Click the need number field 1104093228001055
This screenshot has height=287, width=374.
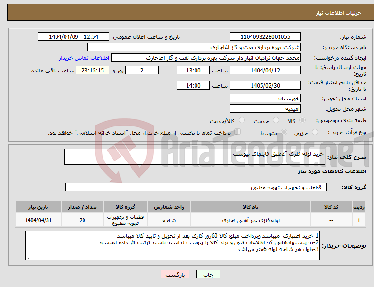pyautogui.click(x=265, y=36)
